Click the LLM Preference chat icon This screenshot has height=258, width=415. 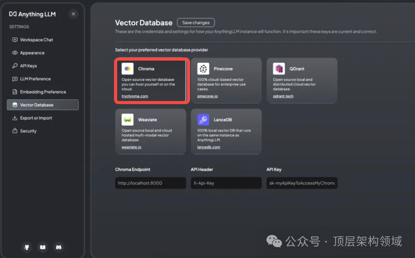point(15,79)
